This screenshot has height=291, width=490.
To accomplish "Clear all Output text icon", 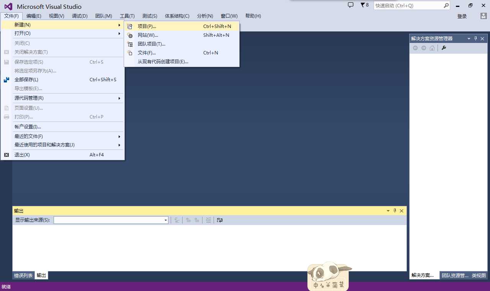I will tap(208, 220).
